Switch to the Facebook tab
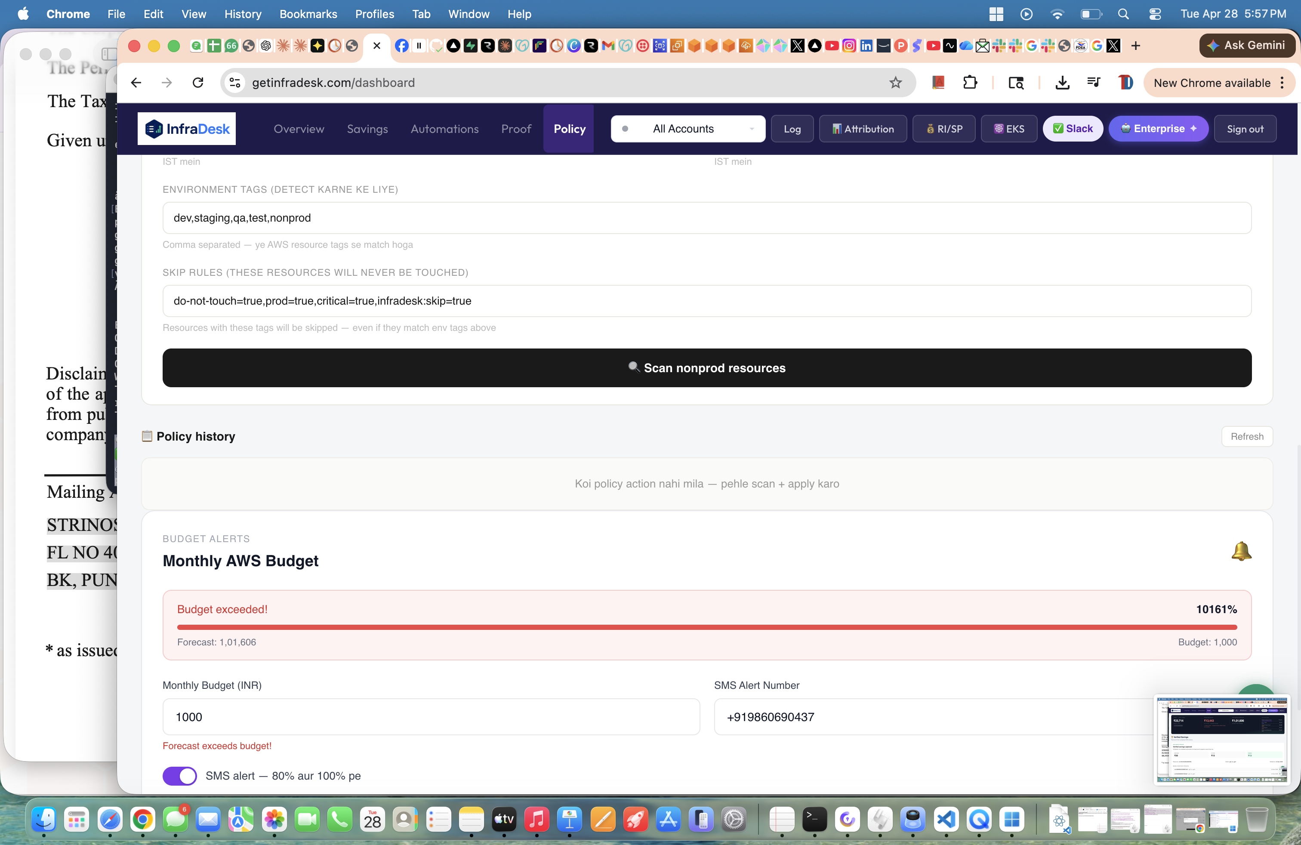The height and width of the screenshot is (845, 1301). pyautogui.click(x=401, y=46)
